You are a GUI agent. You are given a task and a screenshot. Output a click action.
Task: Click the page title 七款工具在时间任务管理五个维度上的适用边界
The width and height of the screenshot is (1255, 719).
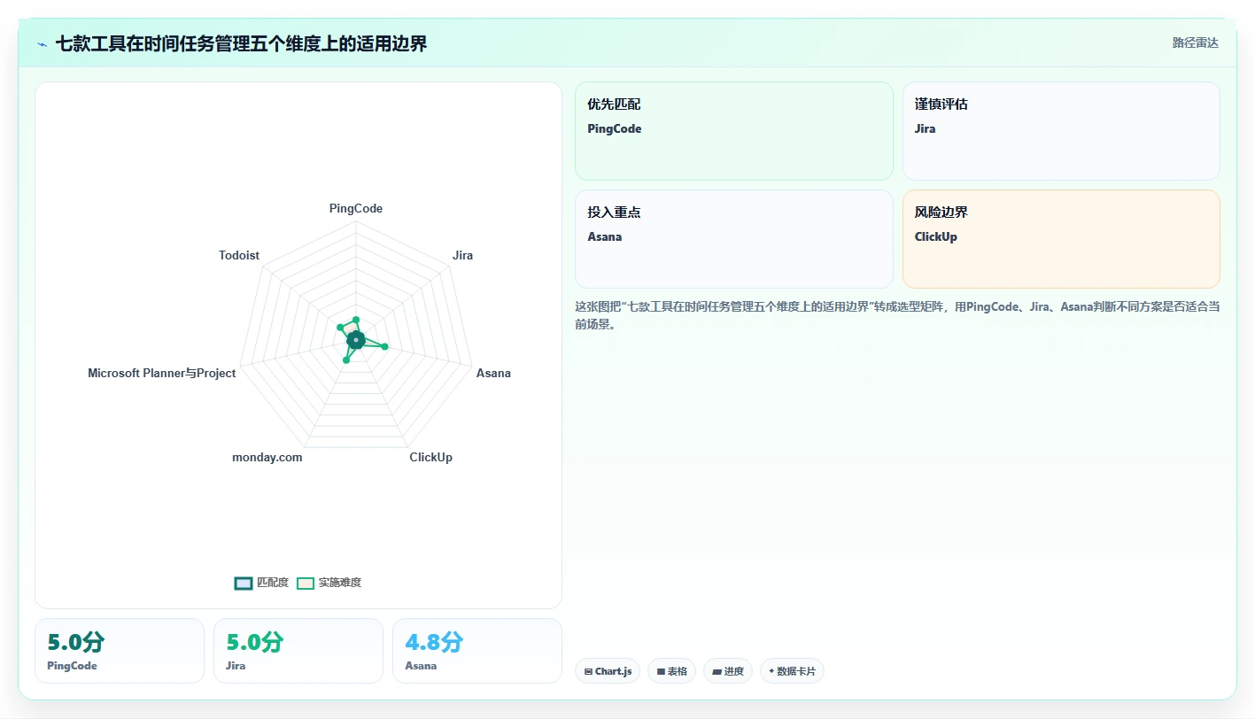point(241,43)
